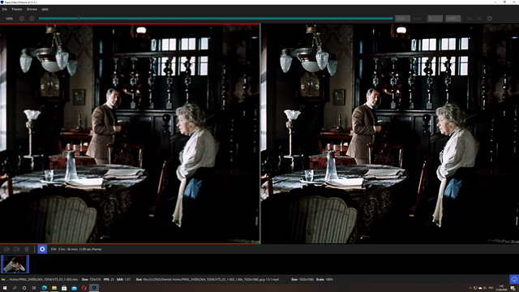The width and height of the screenshot is (519, 292).
Task: Click the ETA processing time text
Action: coord(76,249)
